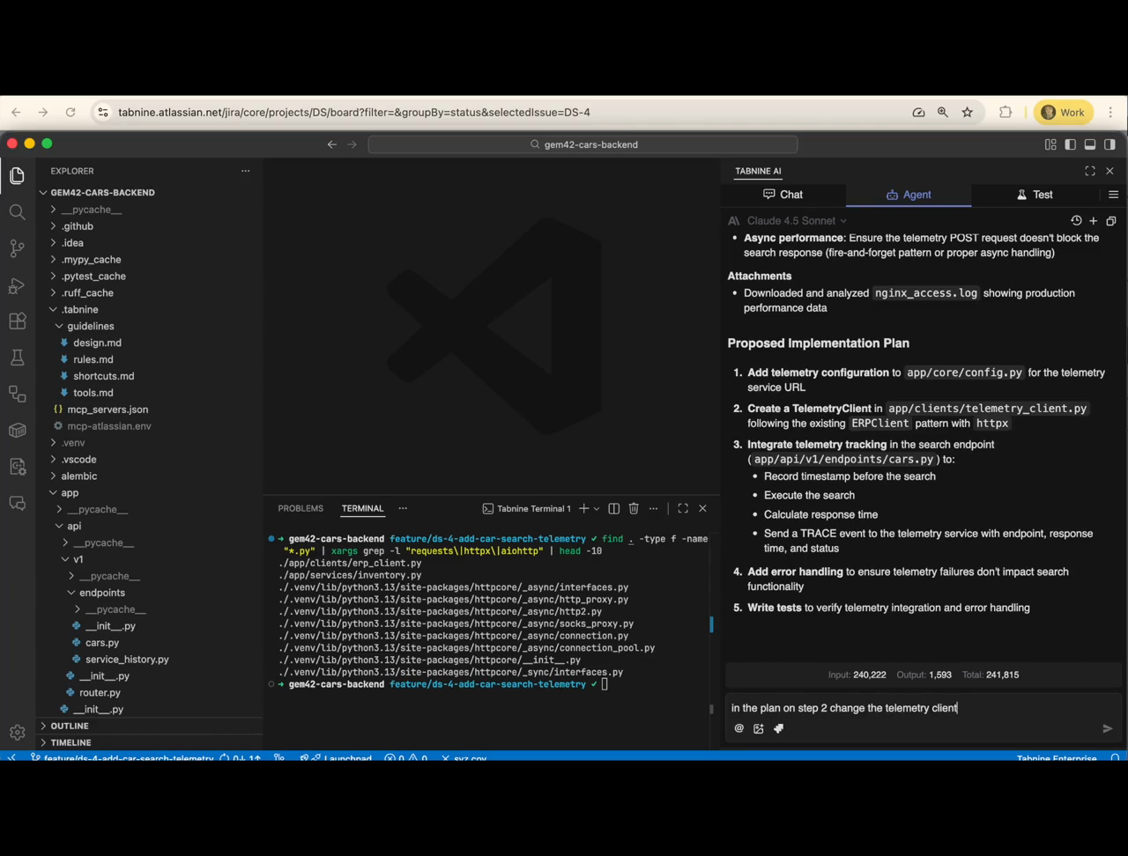Click the gem42-cars-backend command center search
Image resolution: width=1128 pixels, height=856 pixels.
click(x=583, y=144)
